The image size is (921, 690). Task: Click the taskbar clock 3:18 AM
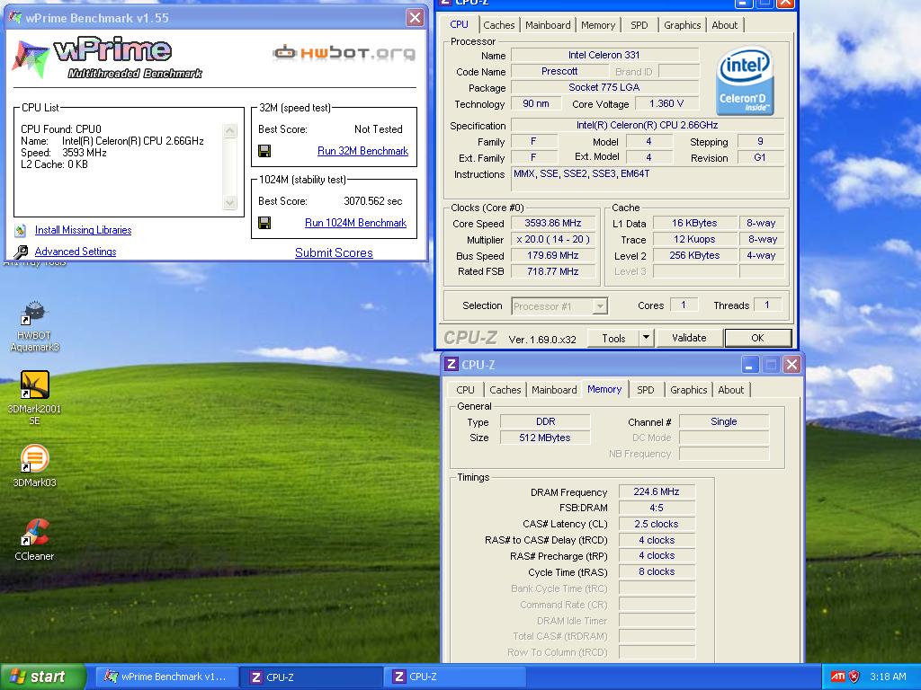888,677
